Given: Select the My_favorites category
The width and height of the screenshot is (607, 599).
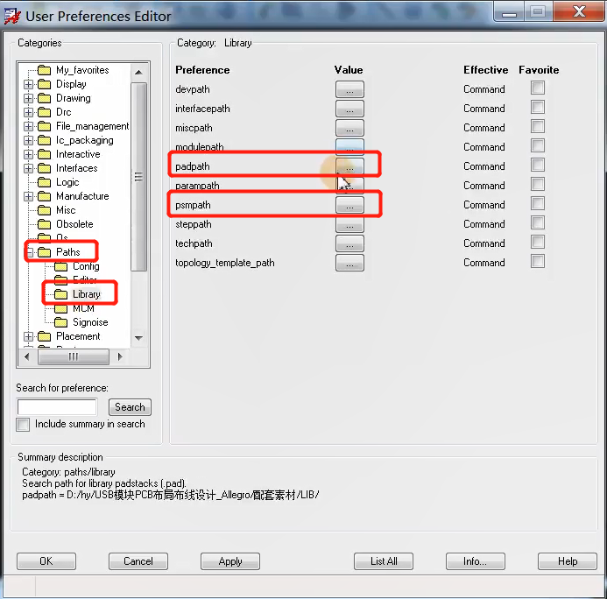Looking at the screenshot, I should click(82, 70).
